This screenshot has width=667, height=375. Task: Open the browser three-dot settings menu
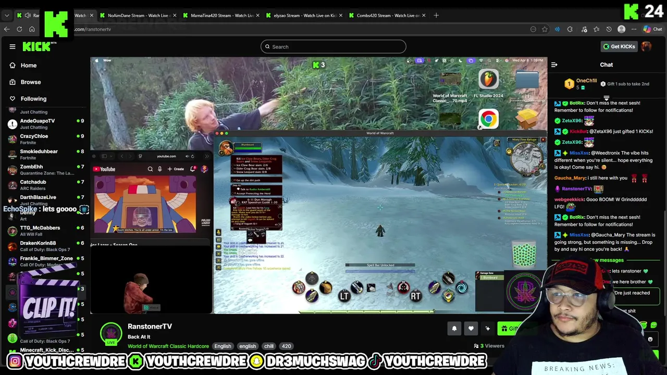634,29
